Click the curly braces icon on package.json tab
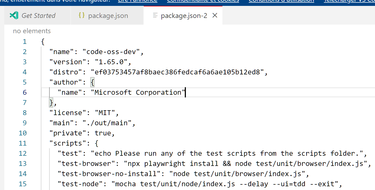The width and height of the screenshot is (375, 190). coord(82,15)
